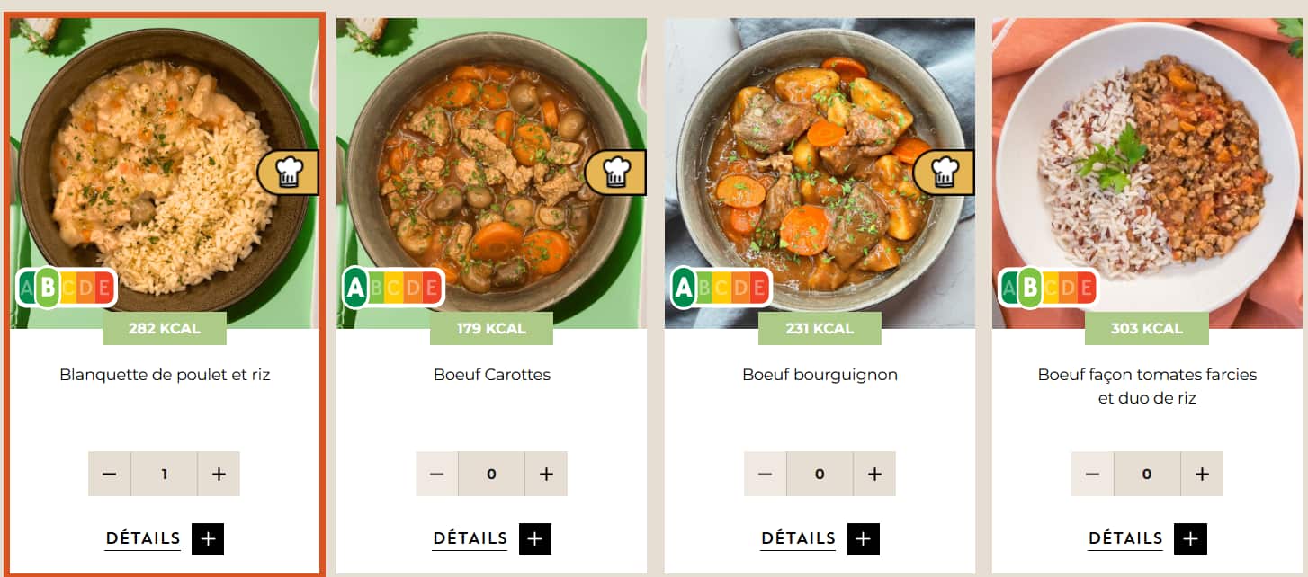The image size is (1308, 577).
Task: Click quantity field of Boeuf façon tomates farcies
Action: (x=1147, y=474)
